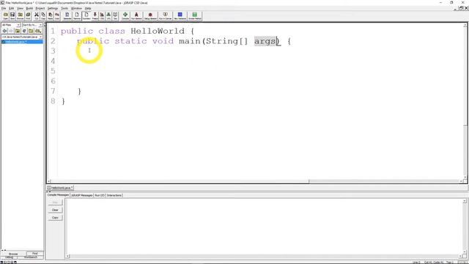
Task: Click the Stop button in messages pane
Action: 55,202
